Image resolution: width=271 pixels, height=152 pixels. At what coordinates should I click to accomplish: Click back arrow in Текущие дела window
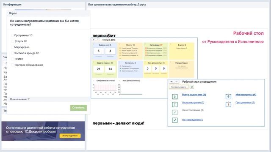(x=94, y=40)
